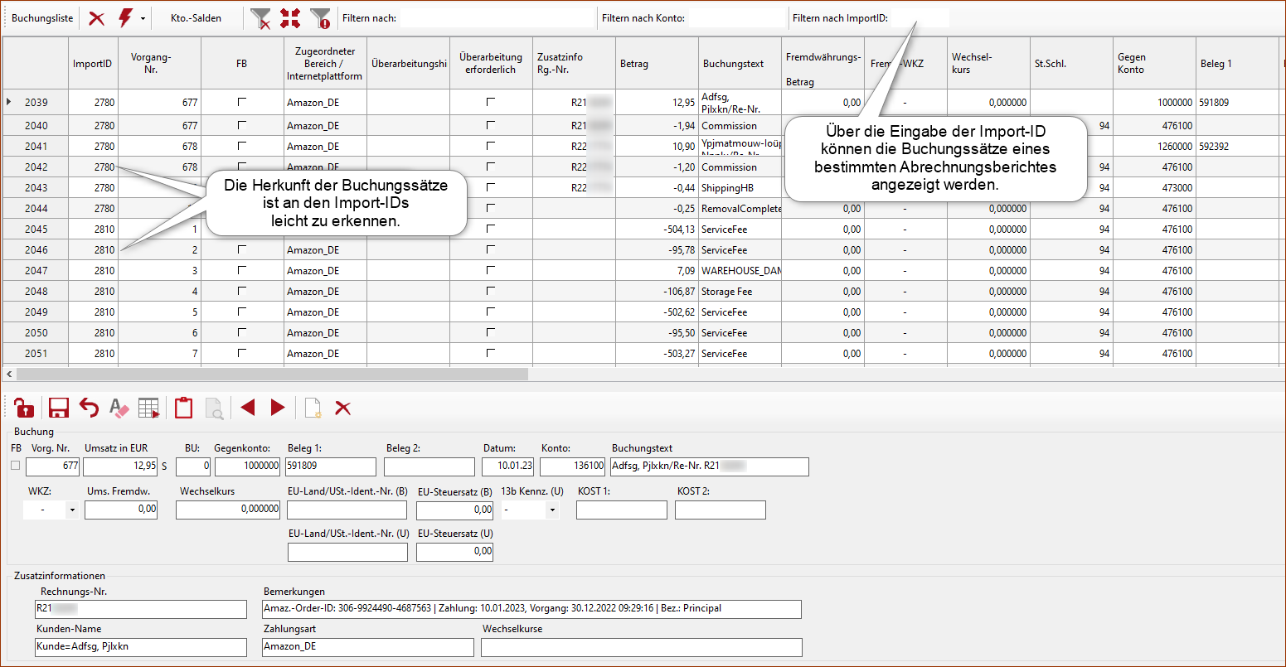Check Überarbeitung erforderlich in row 2041
1286x667 pixels.
pyautogui.click(x=491, y=146)
